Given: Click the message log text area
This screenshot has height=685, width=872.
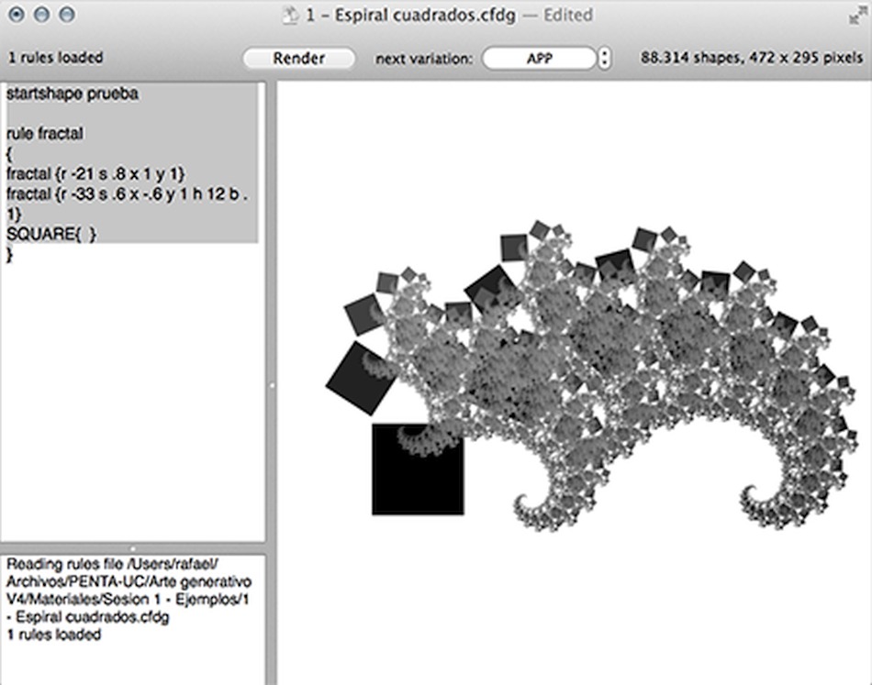Looking at the screenshot, I should click(x=132, y=620).
